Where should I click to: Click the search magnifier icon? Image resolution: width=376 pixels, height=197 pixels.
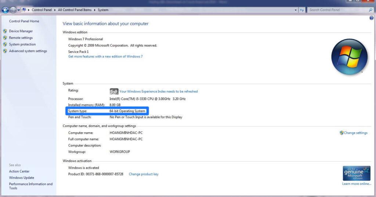point(370,10)
